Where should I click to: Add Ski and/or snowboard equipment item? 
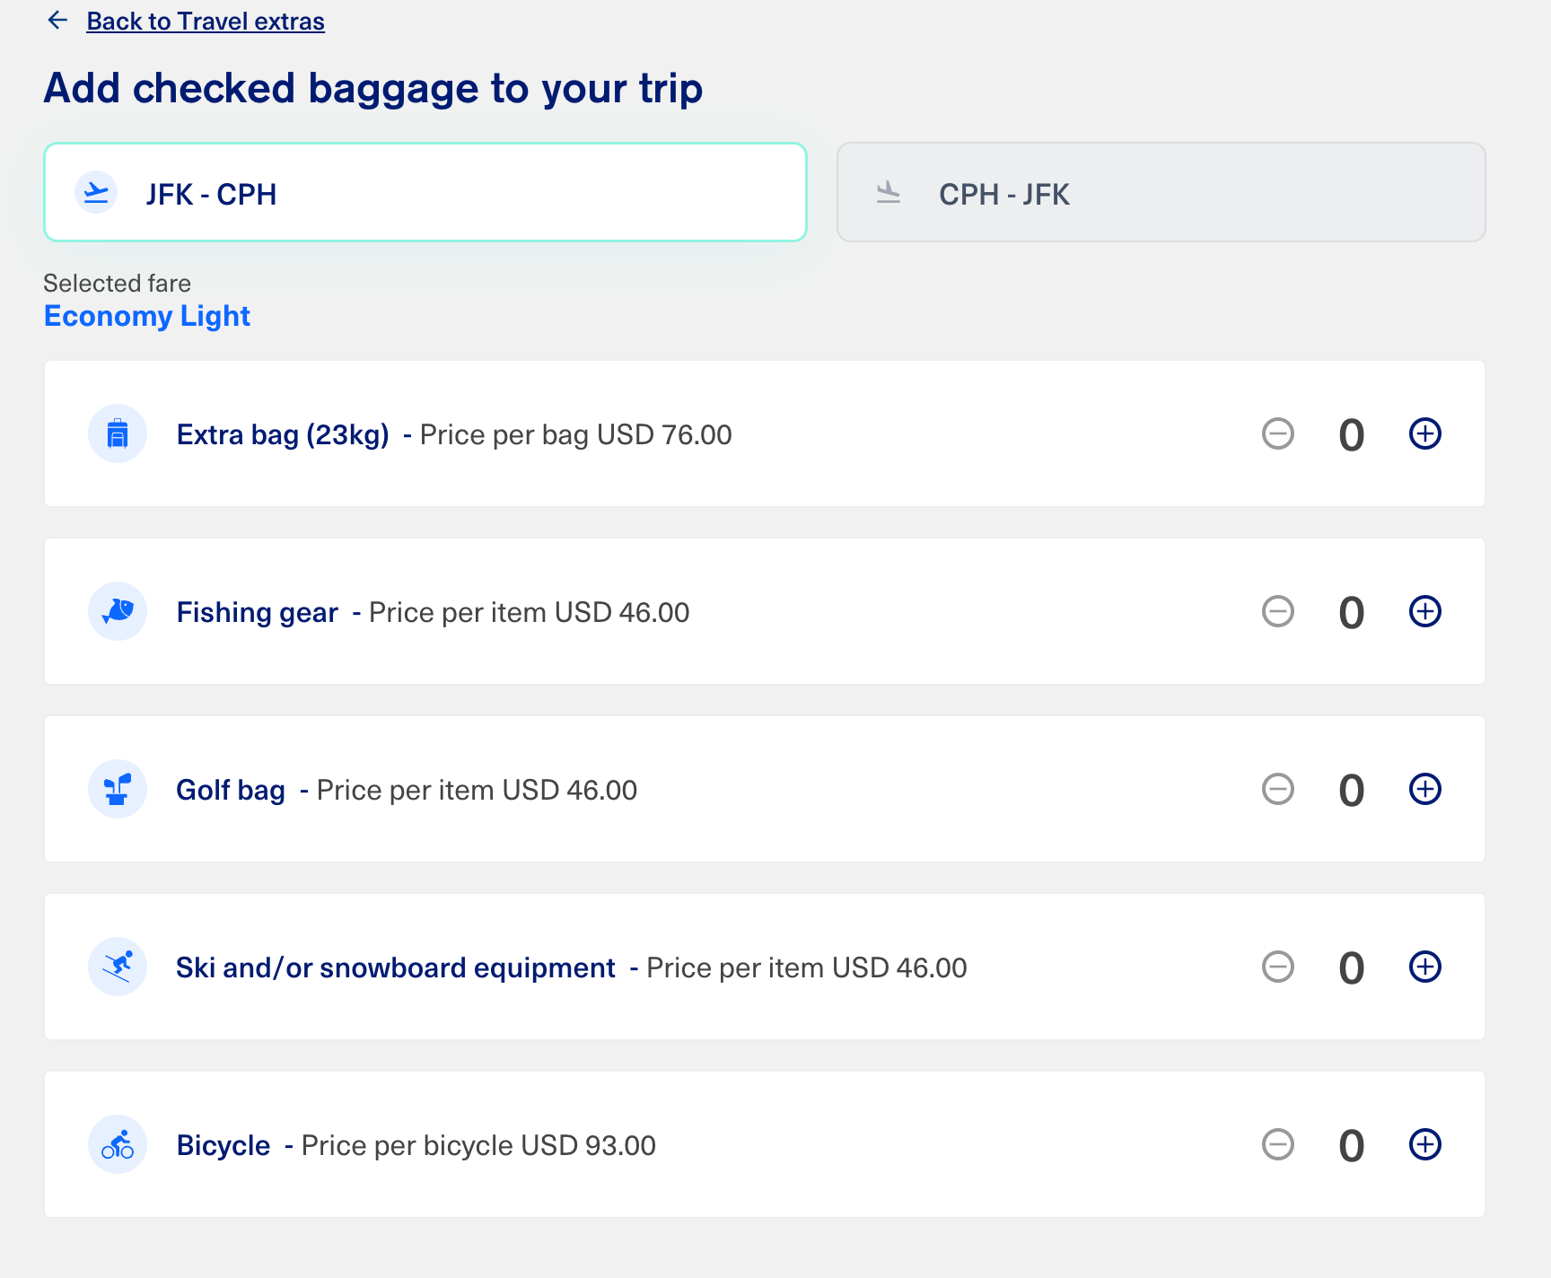(x=1424, y=967)
